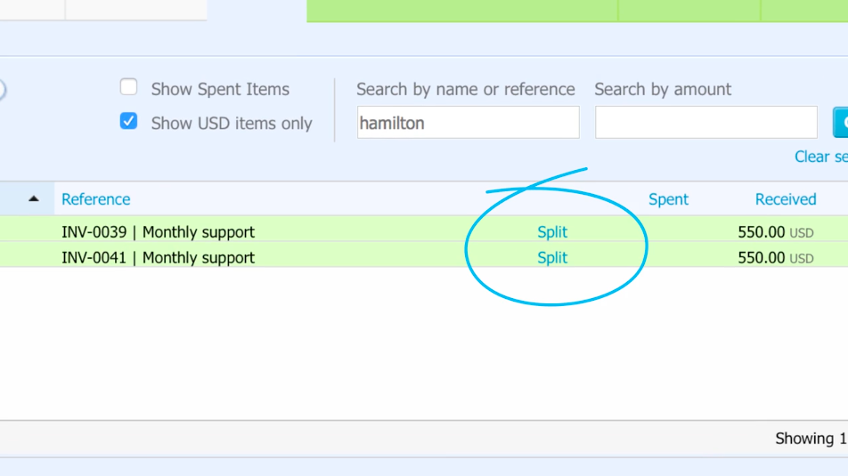Sort by the Spent column header
The image size is (848, 476).
tap(668, 199)
